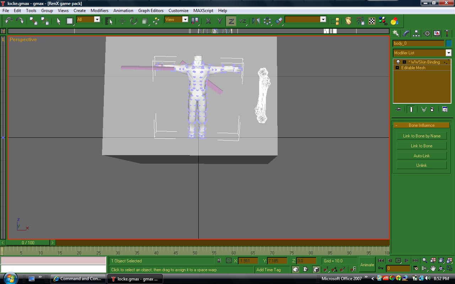Activate the Pan hand viewport tool
This screenshot has height=284, width=455.
point(433,269)
